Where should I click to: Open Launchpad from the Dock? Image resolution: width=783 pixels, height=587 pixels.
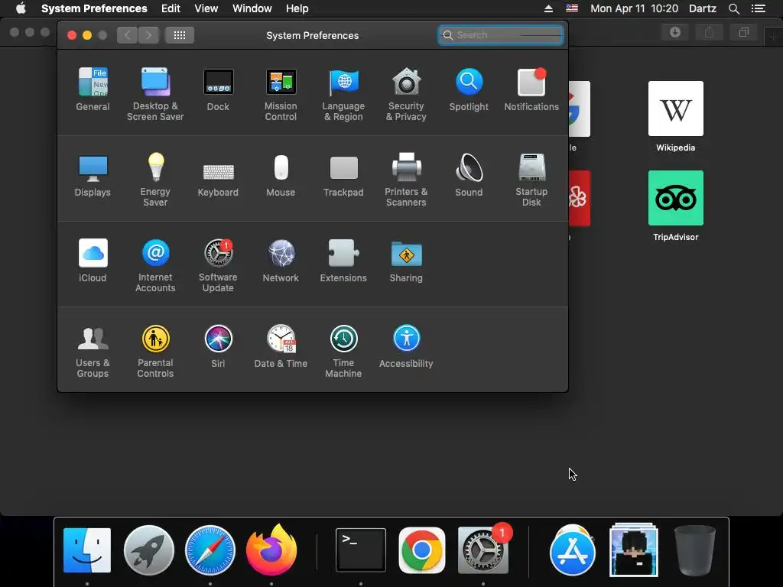149,550
